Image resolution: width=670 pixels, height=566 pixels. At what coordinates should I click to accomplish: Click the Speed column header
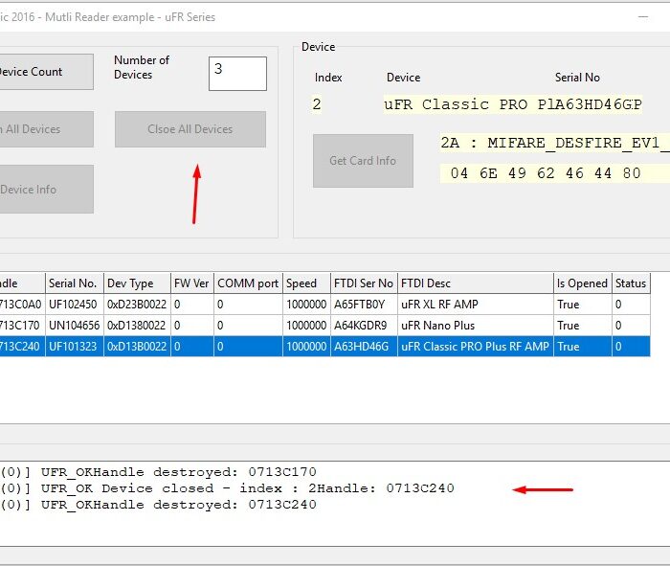tap(306, 283)
